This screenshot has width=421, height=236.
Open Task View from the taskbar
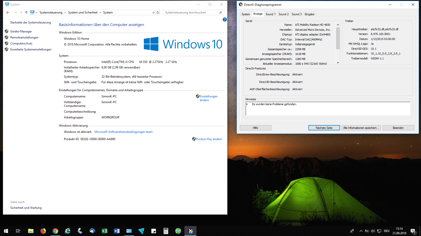pyautogui.click(x=18, y=231)
